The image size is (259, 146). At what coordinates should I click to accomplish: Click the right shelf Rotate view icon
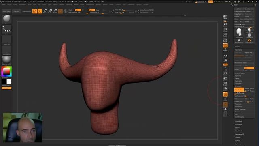click(x=225, y=89)
